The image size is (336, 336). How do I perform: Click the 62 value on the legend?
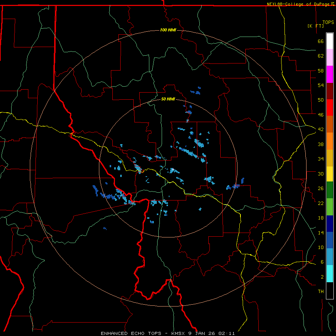[321, 56]
